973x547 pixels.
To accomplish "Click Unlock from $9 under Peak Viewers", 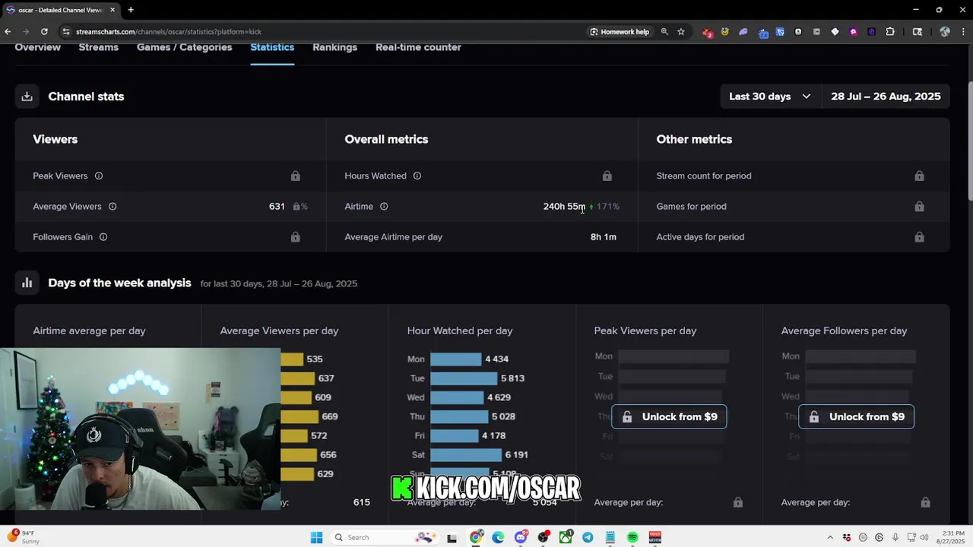I will point(669,416).
